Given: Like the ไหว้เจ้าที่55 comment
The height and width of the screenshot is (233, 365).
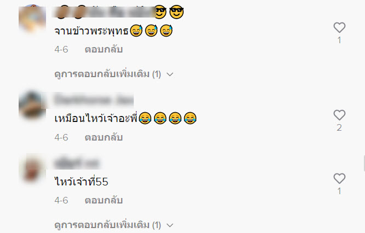Looking at the screenshot, I should (x=339, y=178).
